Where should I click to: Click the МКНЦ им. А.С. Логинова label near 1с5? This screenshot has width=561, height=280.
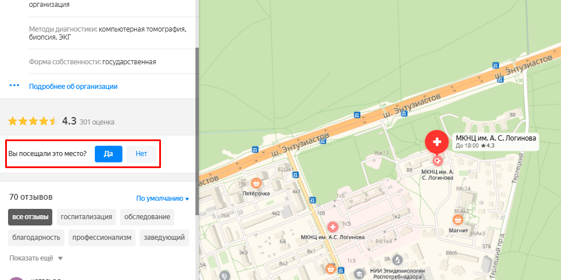point(333,237)
